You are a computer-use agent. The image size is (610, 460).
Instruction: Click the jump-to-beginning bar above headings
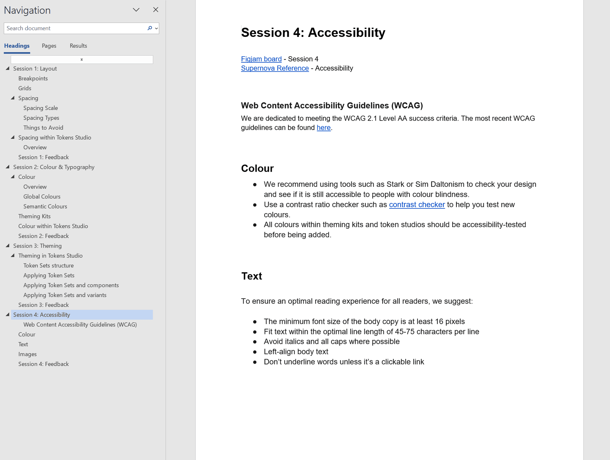tap(82, 59)
